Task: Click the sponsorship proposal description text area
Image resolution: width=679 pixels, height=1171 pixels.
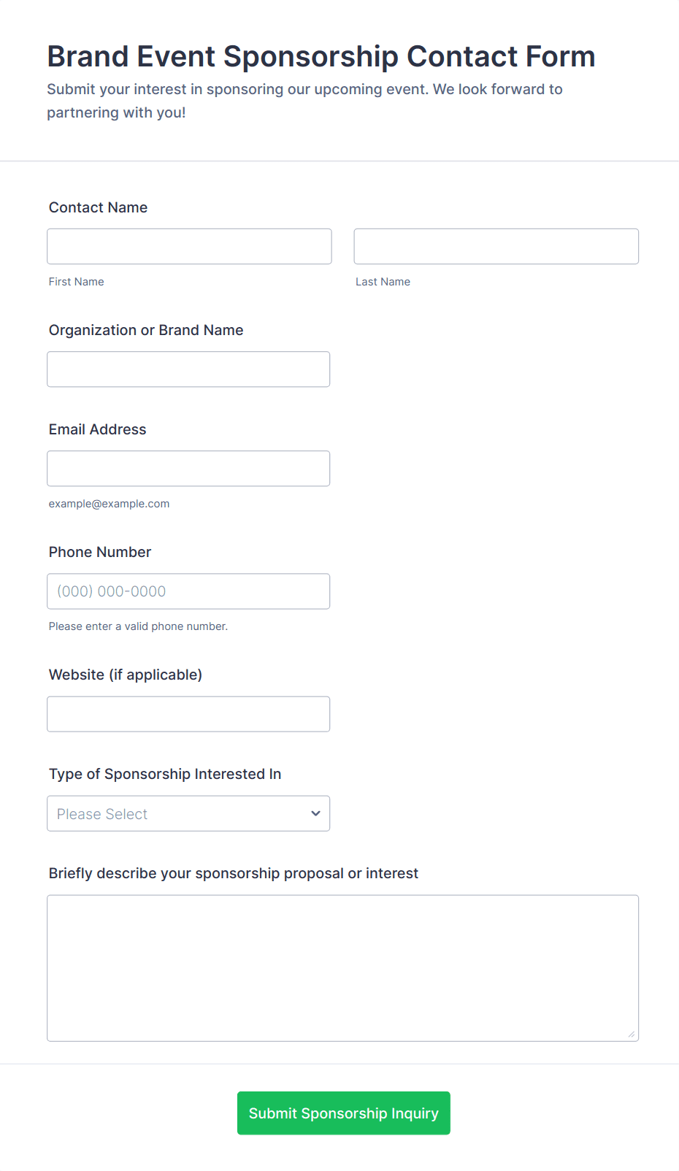Action: (x=342, y=968)
